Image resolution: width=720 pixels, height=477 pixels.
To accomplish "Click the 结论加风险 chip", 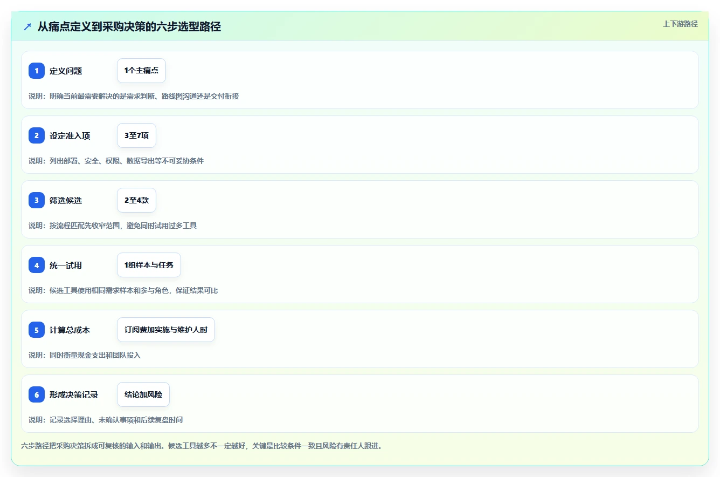I will coord(143,394).
